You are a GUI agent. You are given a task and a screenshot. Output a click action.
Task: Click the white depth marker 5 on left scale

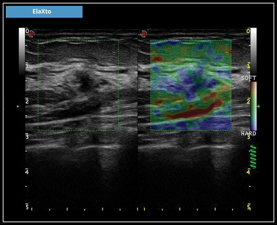tap(27, 207)
